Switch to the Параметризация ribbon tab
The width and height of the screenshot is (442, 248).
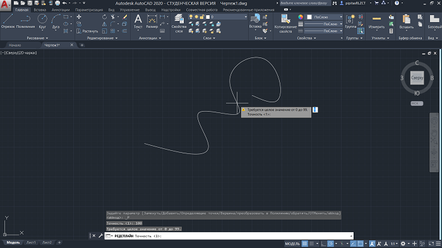coord(89,9)
